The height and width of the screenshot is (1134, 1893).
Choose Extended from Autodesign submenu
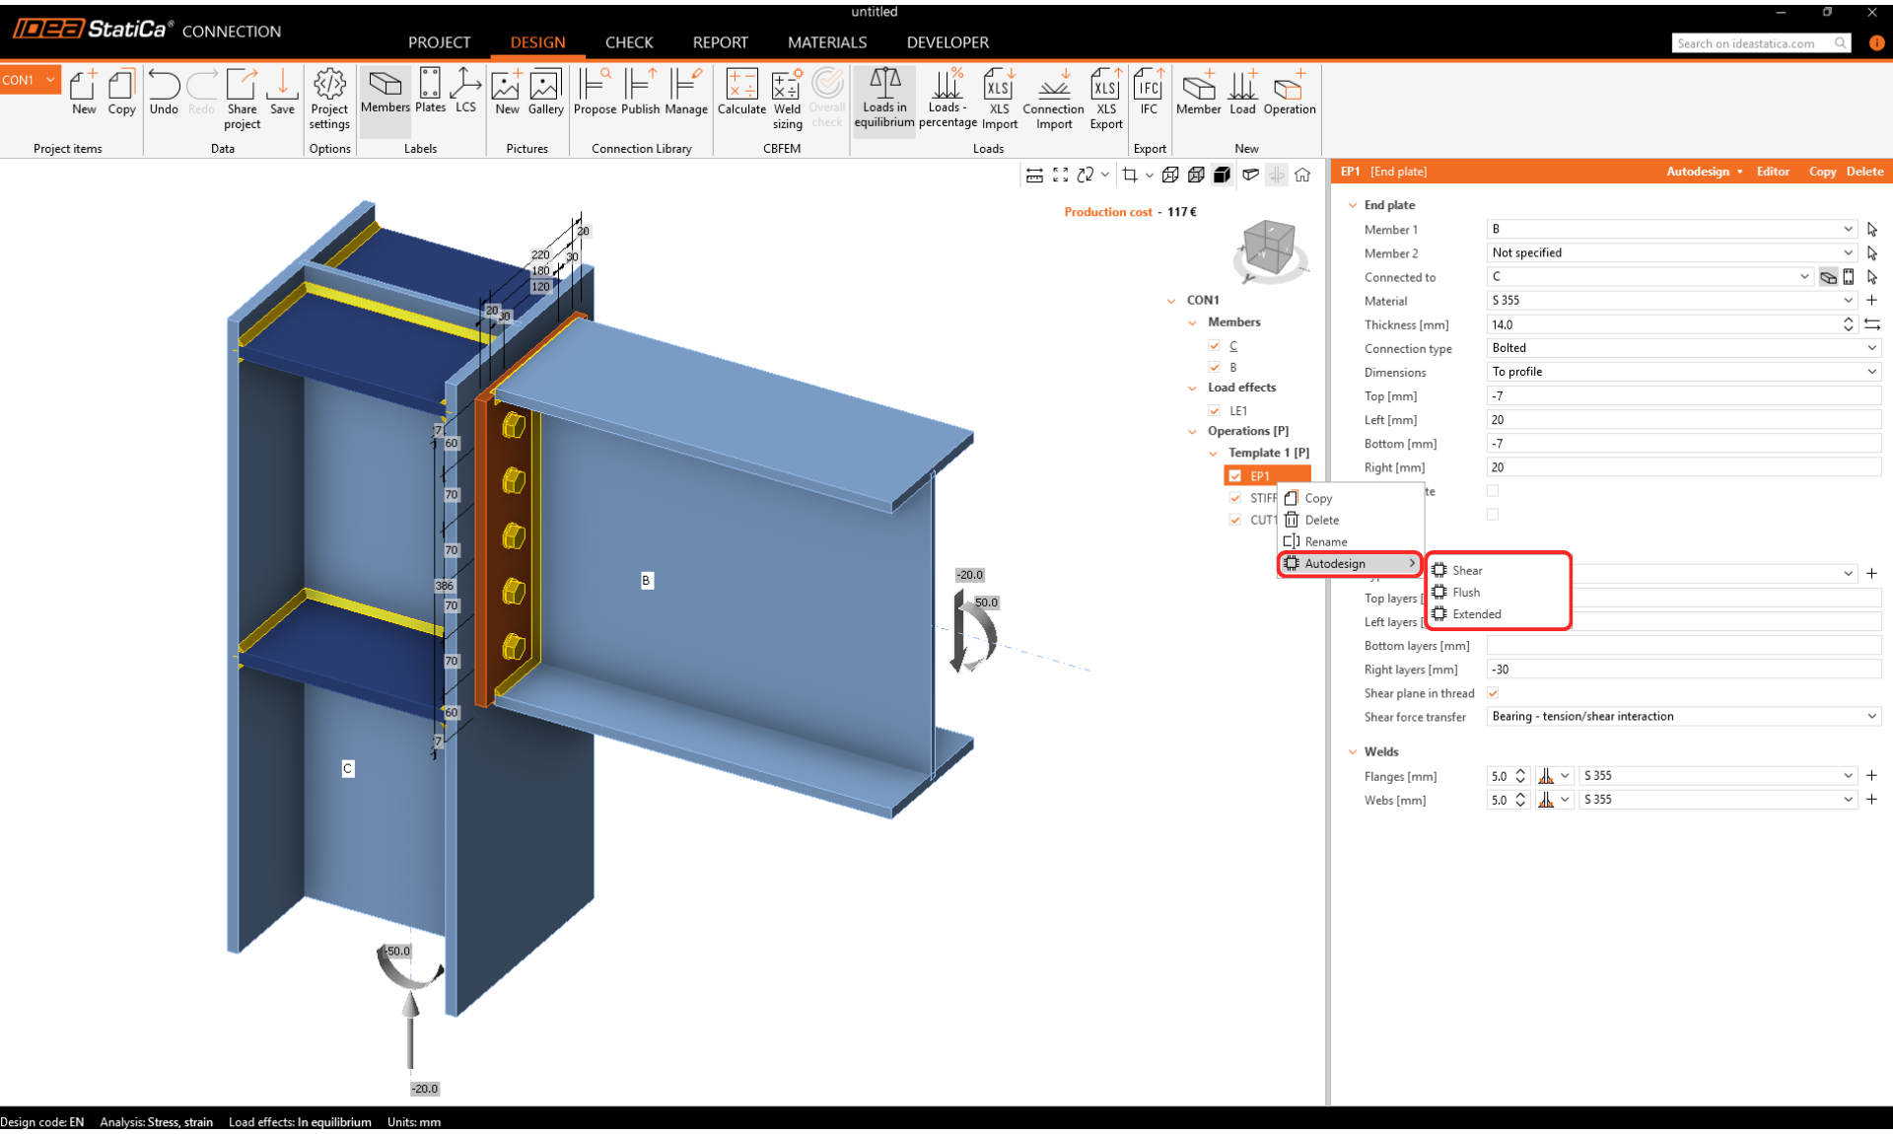(x=1476, y=614)
